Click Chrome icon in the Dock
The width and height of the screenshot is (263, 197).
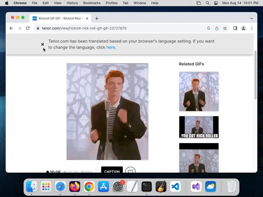[89, 186]
